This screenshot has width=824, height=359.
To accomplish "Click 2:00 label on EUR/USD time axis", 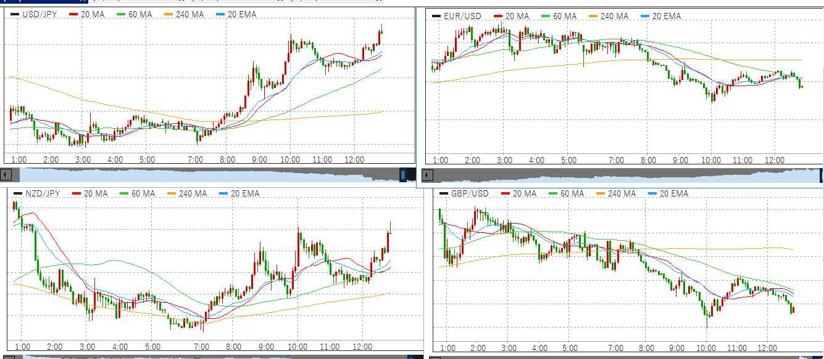I will pos(472,160).
